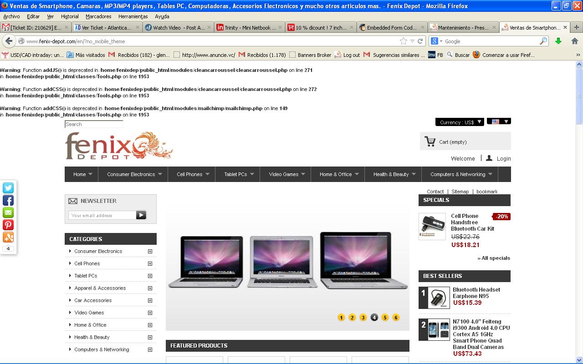Submit newsletter email with arrow button
This screenshot has width=583, height=364.
click(x=141, y=215)
